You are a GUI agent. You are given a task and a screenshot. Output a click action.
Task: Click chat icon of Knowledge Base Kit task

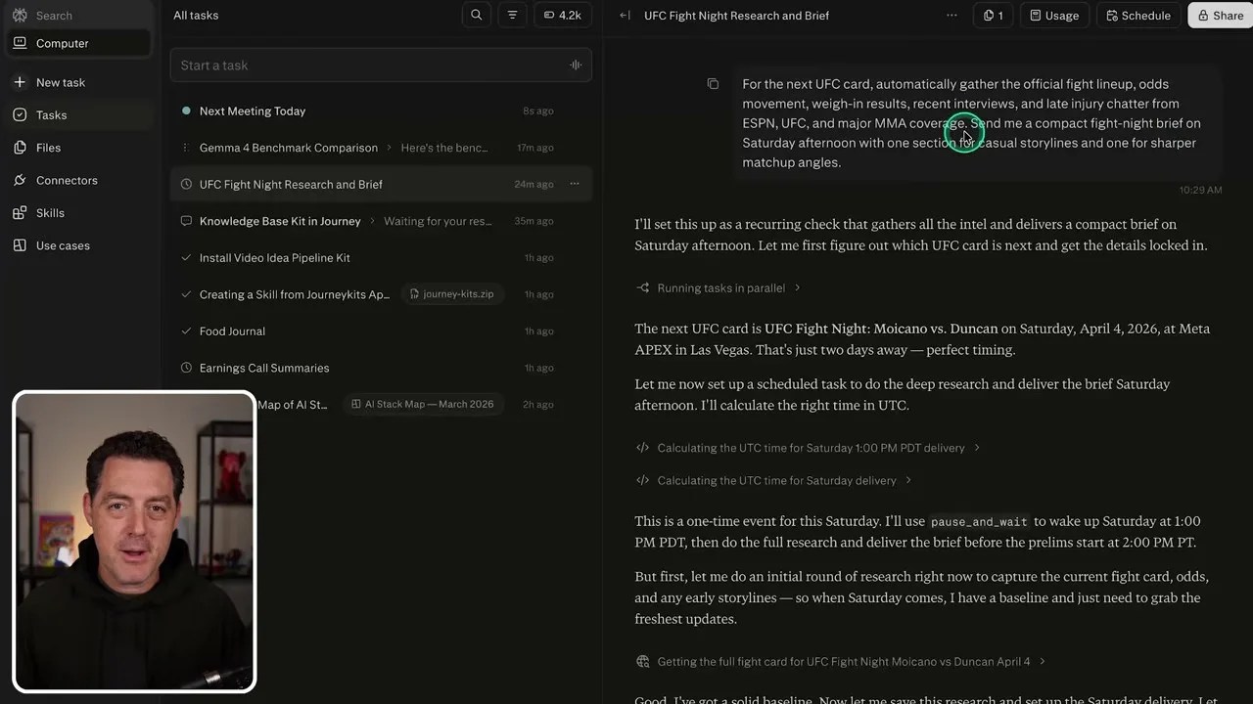[x=186, y=221]
